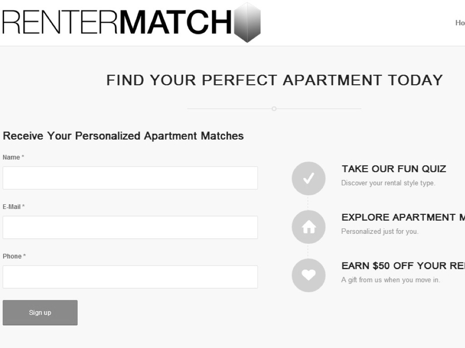
Task: Click the Personalized just for you text
Action: click(380, 232)
